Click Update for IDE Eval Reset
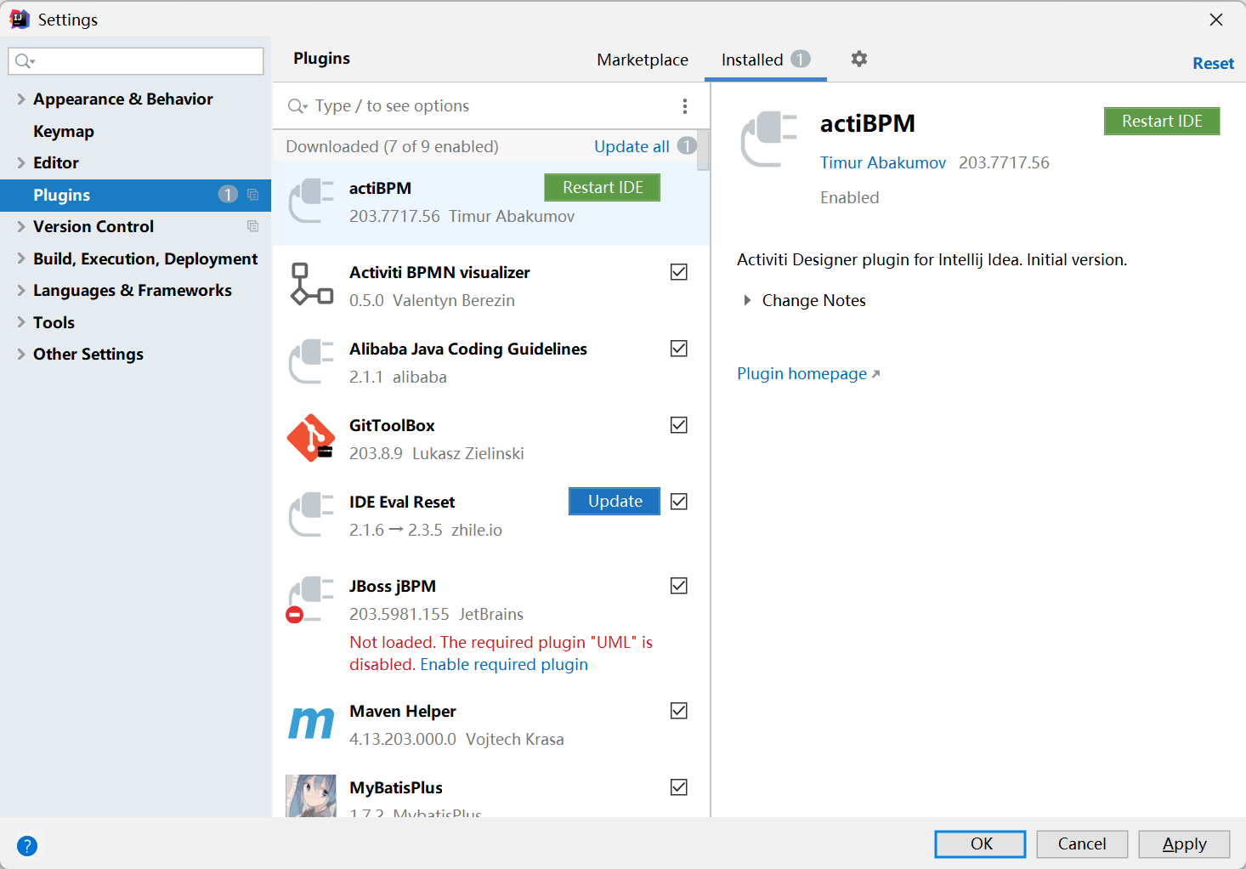Image resolution: width=1246 pixels, height=869 pixels. click(615, 501)
